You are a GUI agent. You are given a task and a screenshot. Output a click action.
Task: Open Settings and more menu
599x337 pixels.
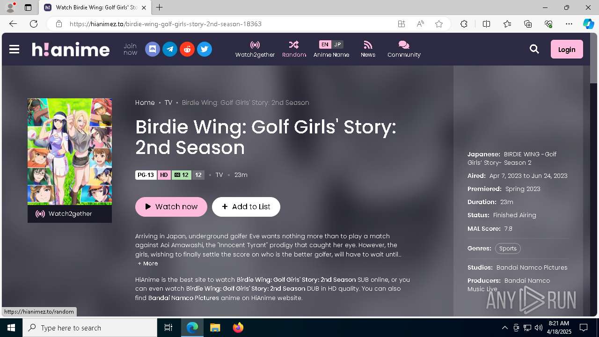point(569,24)
